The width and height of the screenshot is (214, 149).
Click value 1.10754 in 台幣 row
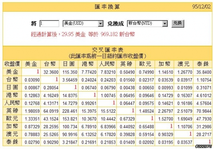tap(204, 80)
